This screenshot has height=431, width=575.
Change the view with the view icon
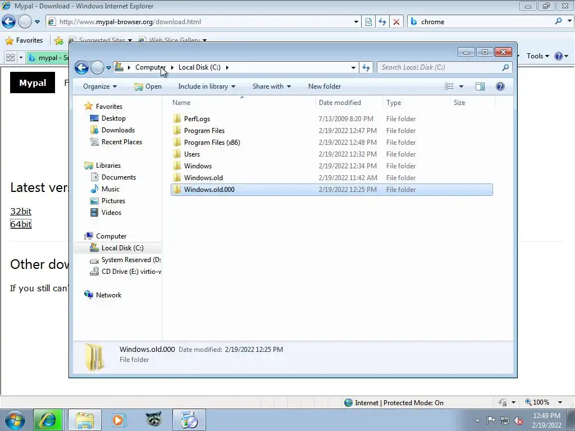pos(449,86)
